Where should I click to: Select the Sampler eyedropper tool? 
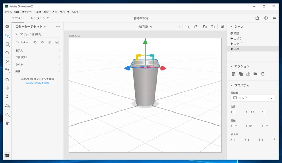point(7,70)
